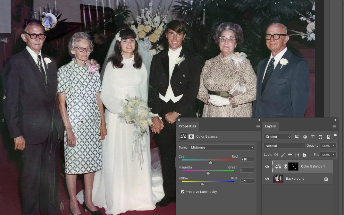Click the Opacity 100% field

(326, 146)
